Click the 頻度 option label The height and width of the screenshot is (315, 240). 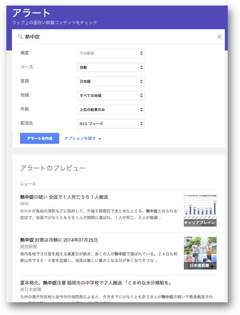25,53
